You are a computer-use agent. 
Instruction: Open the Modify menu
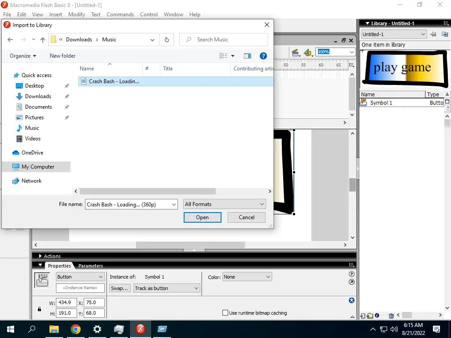77,15
